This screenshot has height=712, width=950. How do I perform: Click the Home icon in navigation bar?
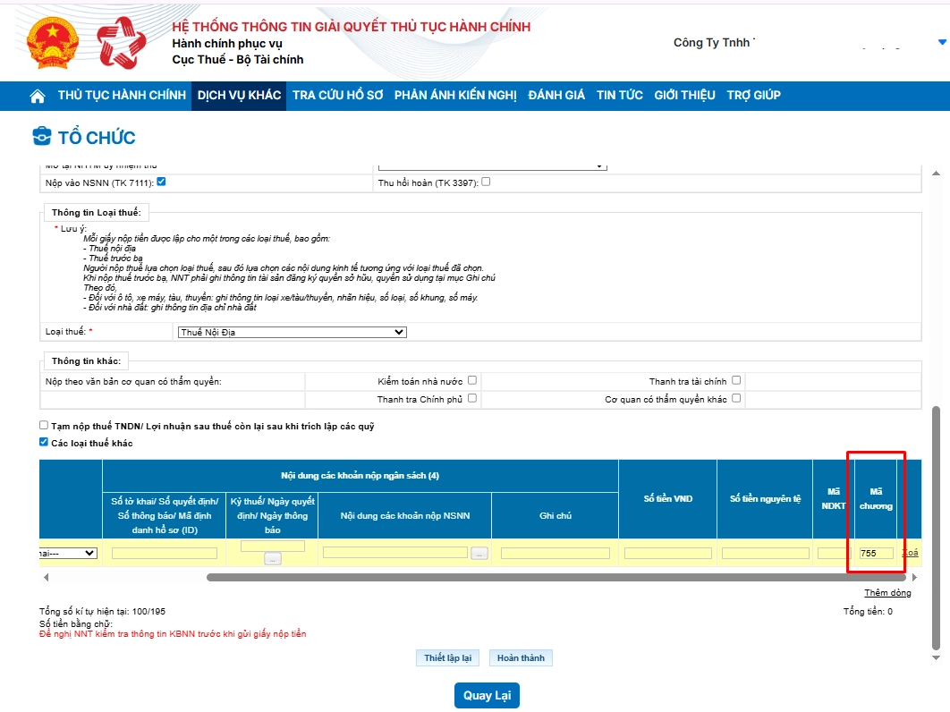[x=38, y=96]
